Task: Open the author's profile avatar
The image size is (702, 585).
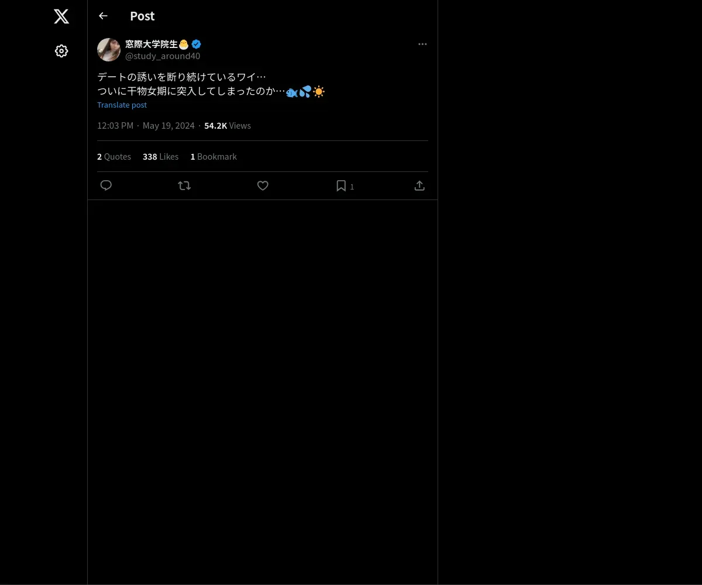Action: pyautogui.click(x=109, y=50)
